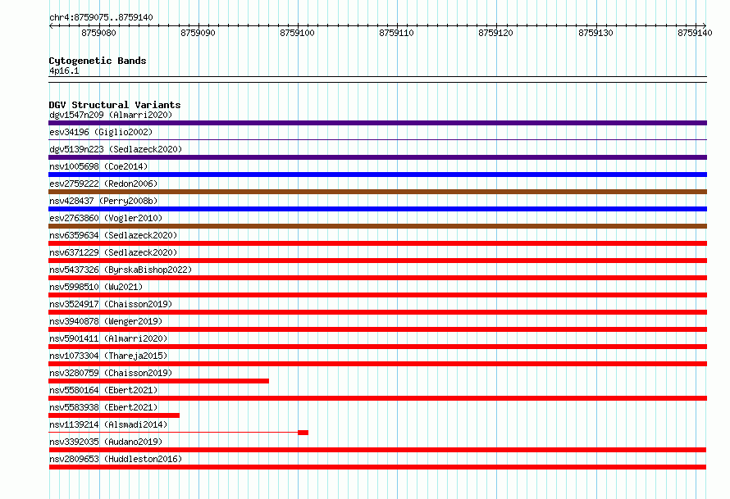
Task: Click the dgv5139n223 (Sedlazeck2020) variant label
Action: (116, 149)
